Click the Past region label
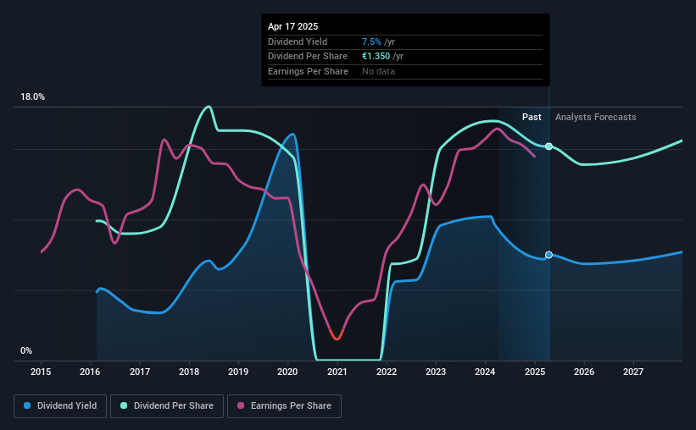Viewport: 696px width, 430px height. (532, 117)
